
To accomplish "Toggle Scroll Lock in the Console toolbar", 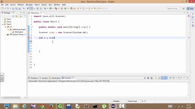I will (x=159, y=78).
